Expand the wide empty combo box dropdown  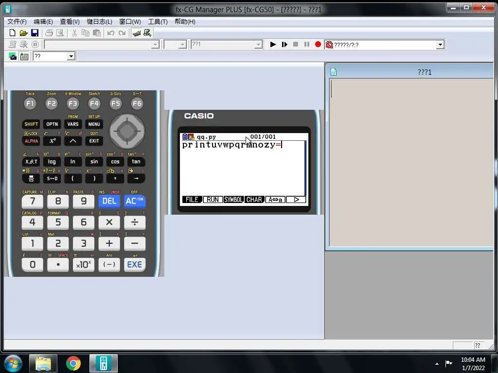coord(155,44)
